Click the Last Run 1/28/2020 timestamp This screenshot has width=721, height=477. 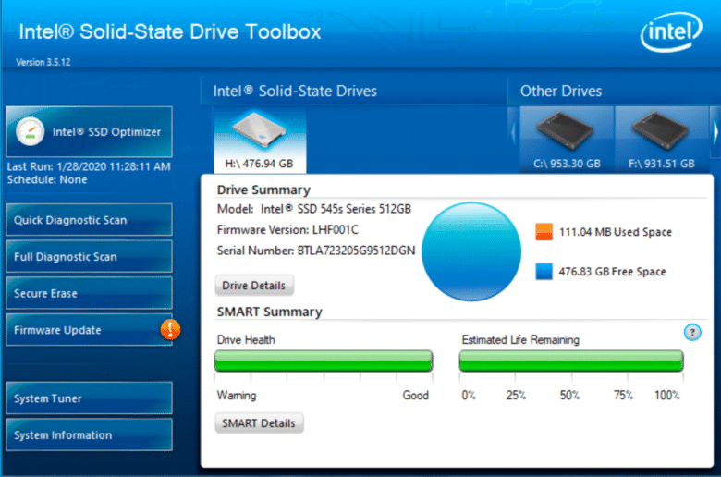pos(89,166)
